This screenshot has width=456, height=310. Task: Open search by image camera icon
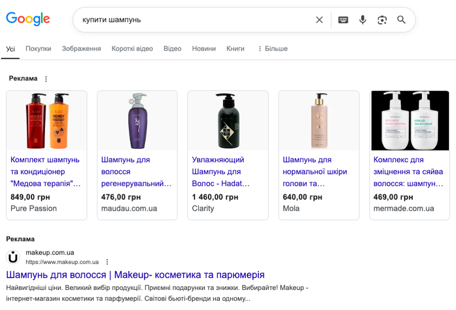click(x=382, y=20)
